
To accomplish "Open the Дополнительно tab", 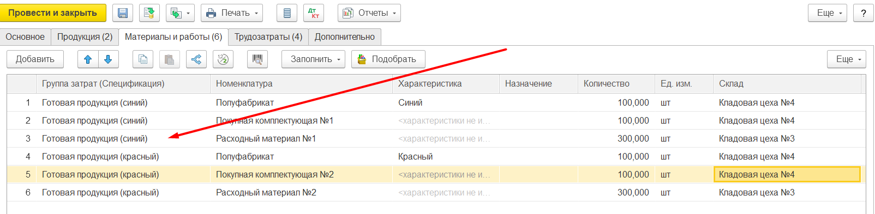I will (x=345, y=36).
